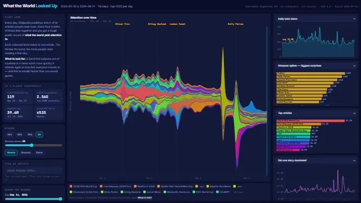The width and height of the screenshot is (361, 203).
Task: Select Hayden Panettiere bar in Sharpest spikes
Action: click(307, 80)
